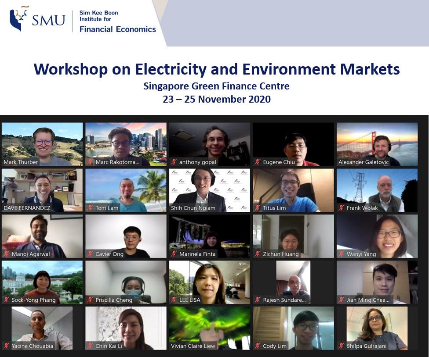Screen dimensions: 429x357
Task: Open Shih Chun Ngiam's video thumbnail
Action: pyautogui.click(x=209, y=190)
